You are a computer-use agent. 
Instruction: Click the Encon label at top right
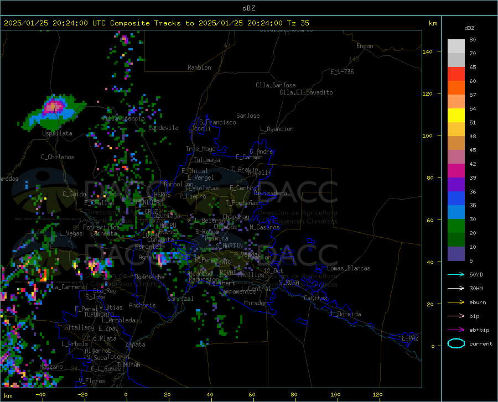tap(365, 46)
